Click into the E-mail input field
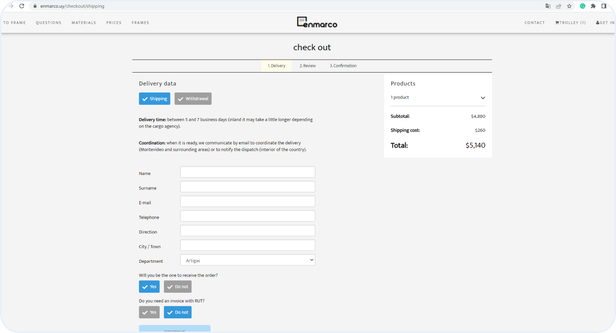The image size is (616, 333). [247, 202]
